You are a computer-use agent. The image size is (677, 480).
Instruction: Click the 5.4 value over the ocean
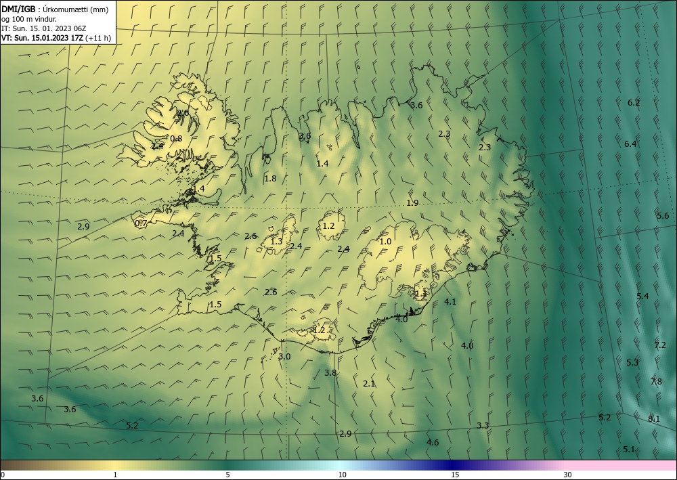[642, 296]
